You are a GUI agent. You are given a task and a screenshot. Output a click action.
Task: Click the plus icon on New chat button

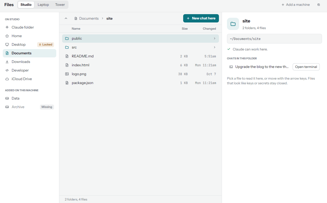[188, 18]
